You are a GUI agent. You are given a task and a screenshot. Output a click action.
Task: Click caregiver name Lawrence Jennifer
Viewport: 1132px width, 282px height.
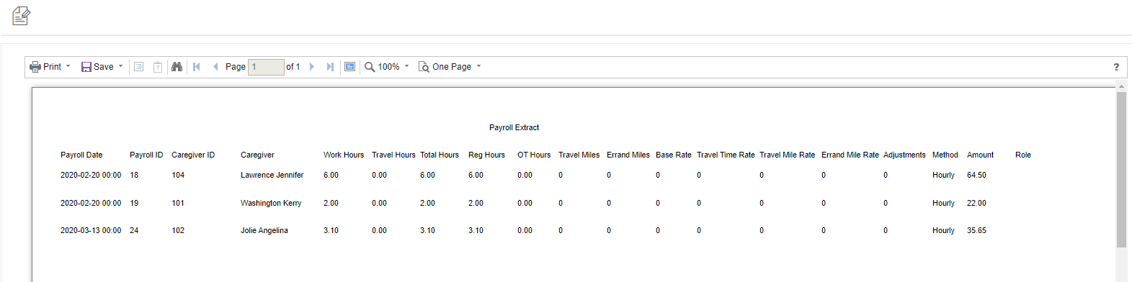(x=272, y=175)
